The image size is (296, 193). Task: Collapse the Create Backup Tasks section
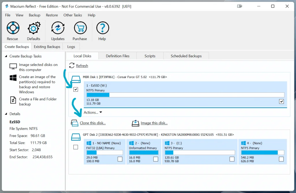coord(6,56)
